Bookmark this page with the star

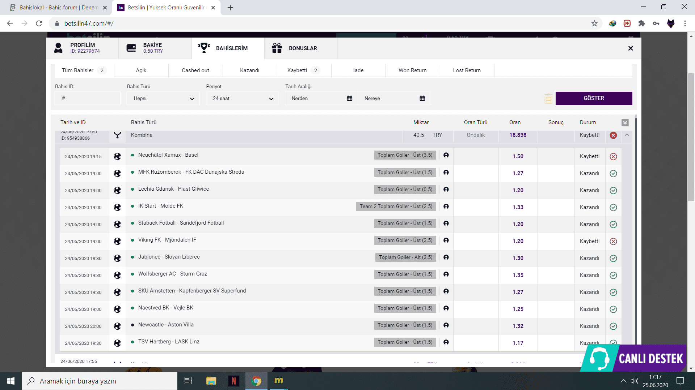point(594,23)
